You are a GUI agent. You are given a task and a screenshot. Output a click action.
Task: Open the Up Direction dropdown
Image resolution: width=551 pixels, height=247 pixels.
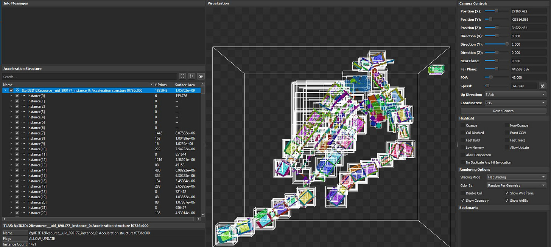515,94
